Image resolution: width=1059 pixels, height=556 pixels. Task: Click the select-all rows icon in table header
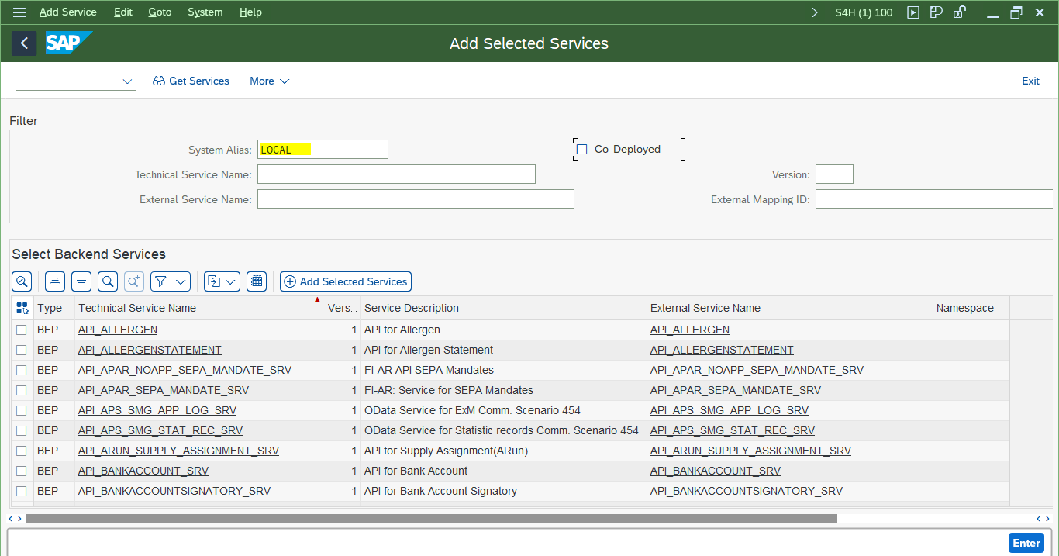click(x=22, y=308)
